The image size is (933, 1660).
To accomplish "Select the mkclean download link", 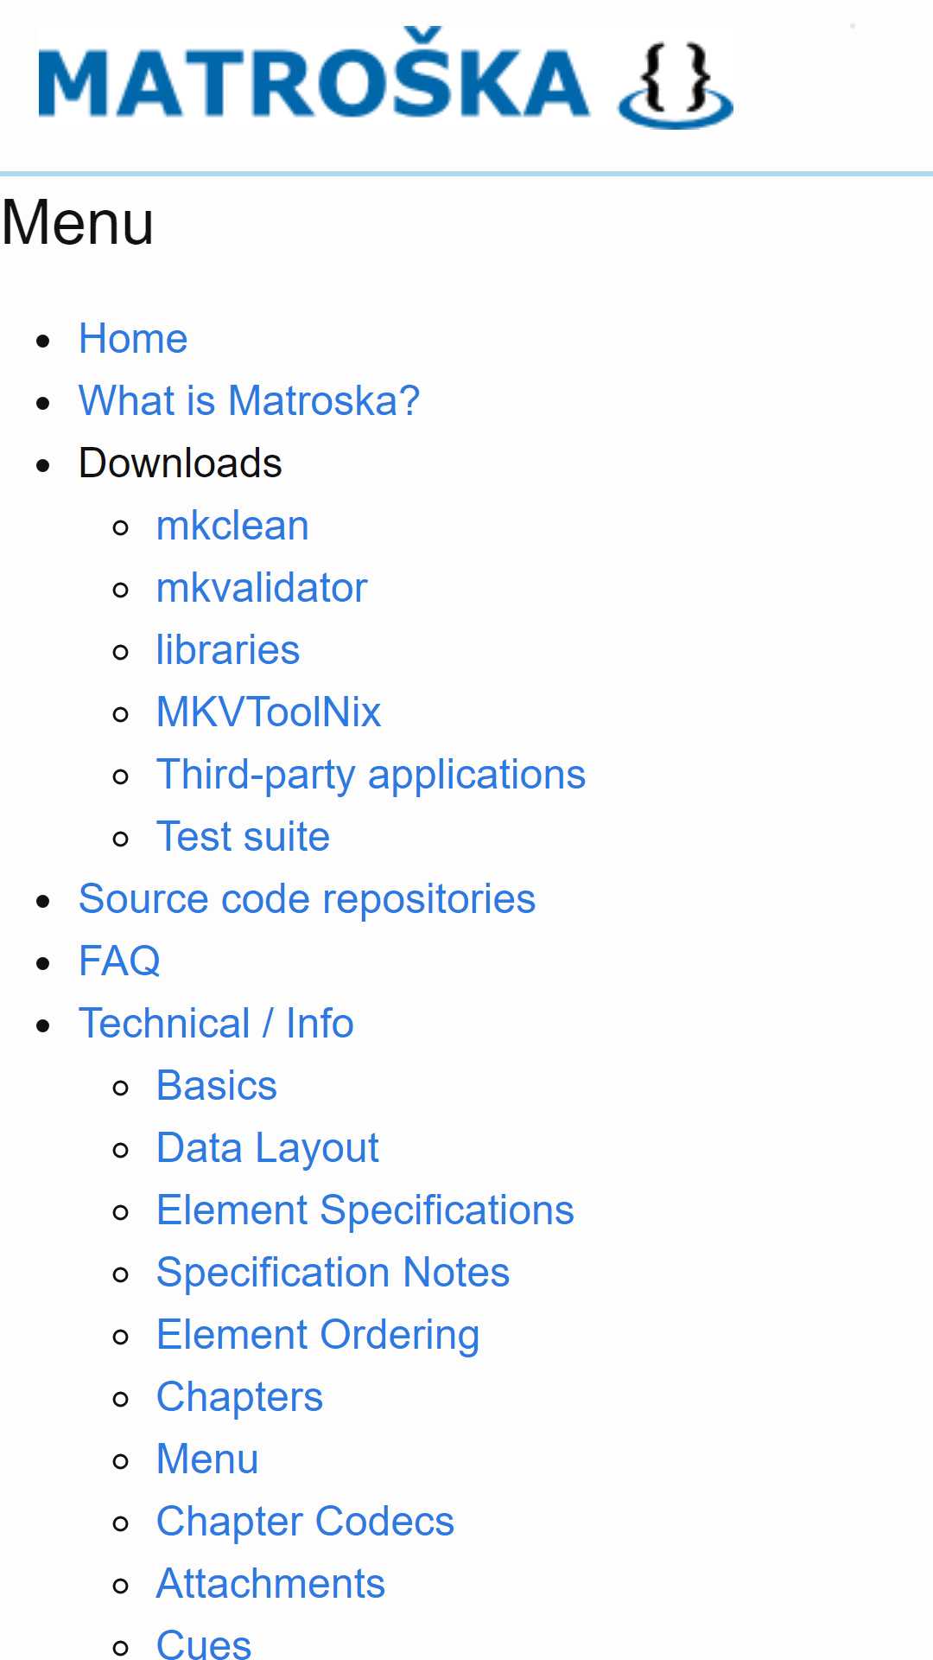I will point(232,526).
